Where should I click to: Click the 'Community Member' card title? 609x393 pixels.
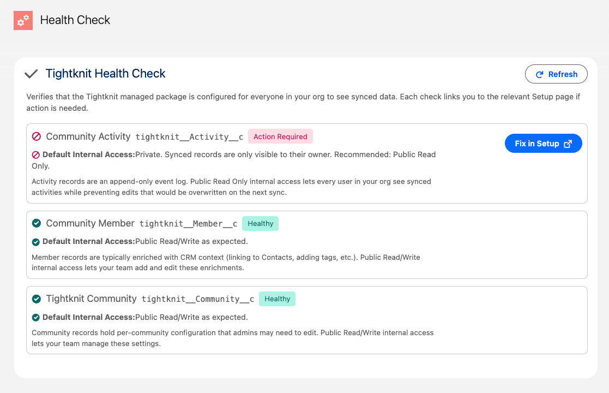coord(90,223)
